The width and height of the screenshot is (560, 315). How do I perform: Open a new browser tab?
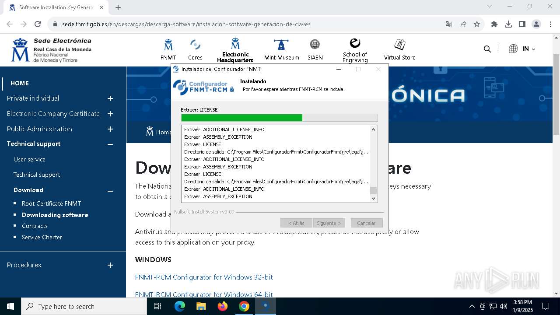pos(118,7)
